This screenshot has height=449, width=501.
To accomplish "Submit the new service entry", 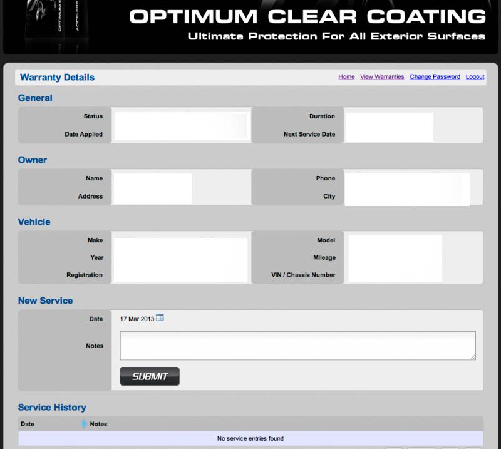I will 150,376.
